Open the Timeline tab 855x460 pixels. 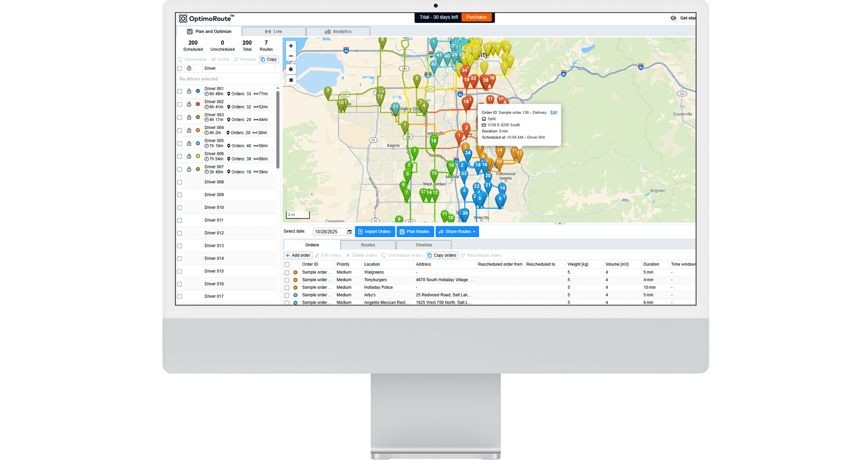[423, 245]
